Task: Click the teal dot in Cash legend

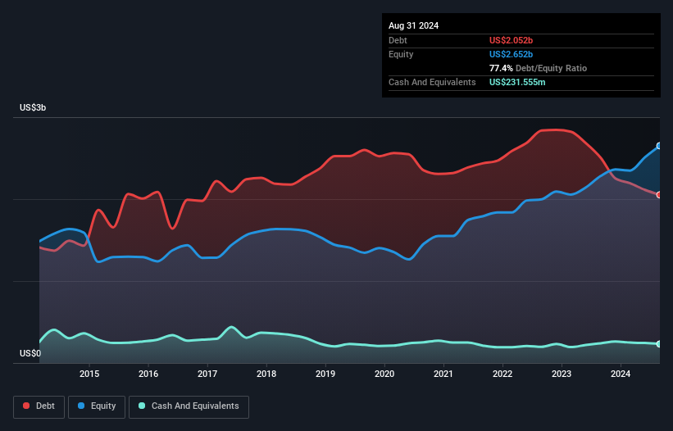Action: (x=143, y=406)
